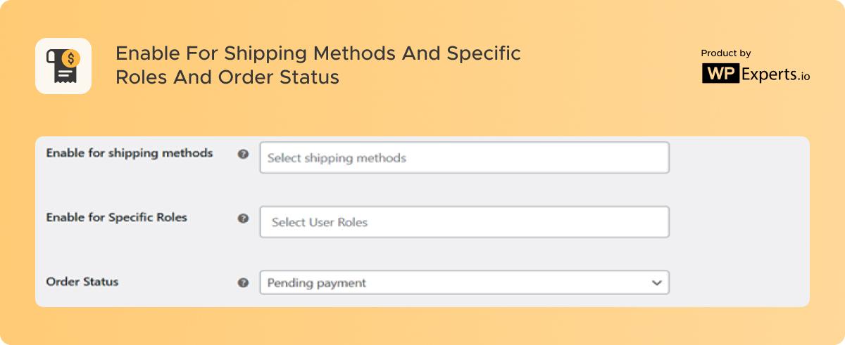Focus the Select shipping methods field
The image size is (845, 345).
464,157
